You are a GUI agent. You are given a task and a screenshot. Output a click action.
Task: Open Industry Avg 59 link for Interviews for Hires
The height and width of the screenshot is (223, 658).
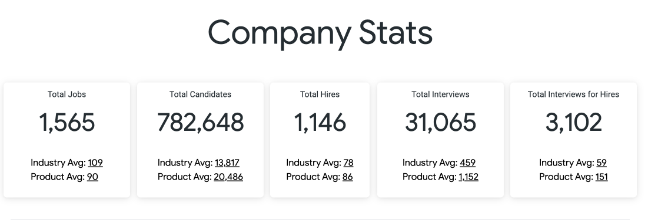tap(601, 163)
